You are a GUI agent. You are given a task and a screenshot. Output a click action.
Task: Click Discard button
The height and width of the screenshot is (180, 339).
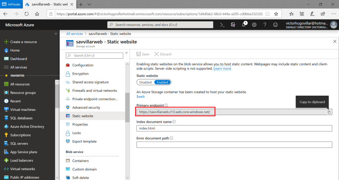pyautogui.click(x=163, y=54)
